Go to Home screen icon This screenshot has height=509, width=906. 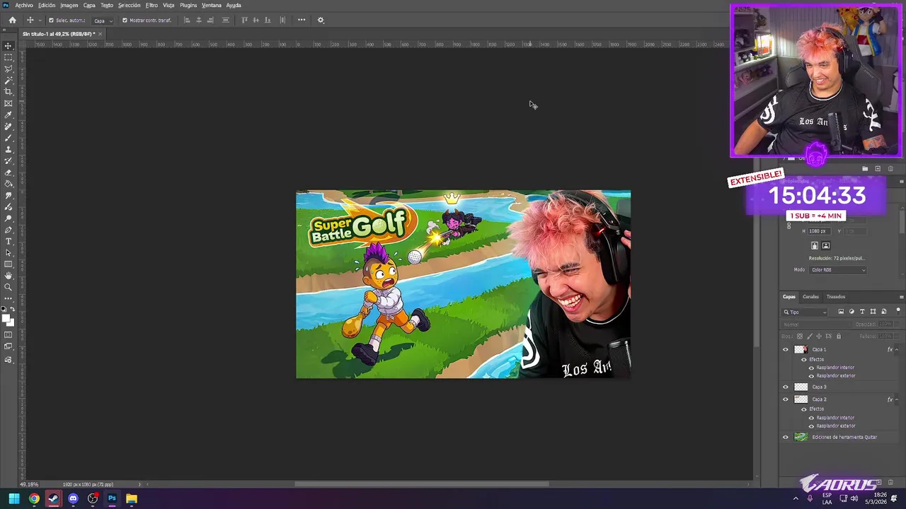tap(12, 20)
